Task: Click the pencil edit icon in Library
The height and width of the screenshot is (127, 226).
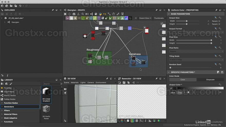Action: pyautogui.click(x=11, y=84)
